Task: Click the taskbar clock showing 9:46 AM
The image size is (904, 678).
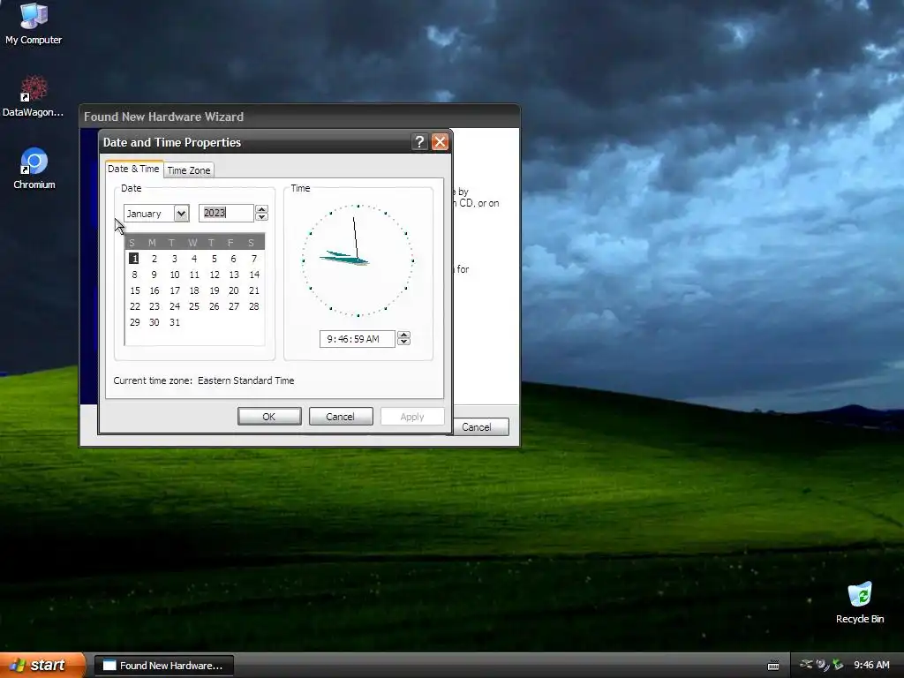Action: [871, 666]
